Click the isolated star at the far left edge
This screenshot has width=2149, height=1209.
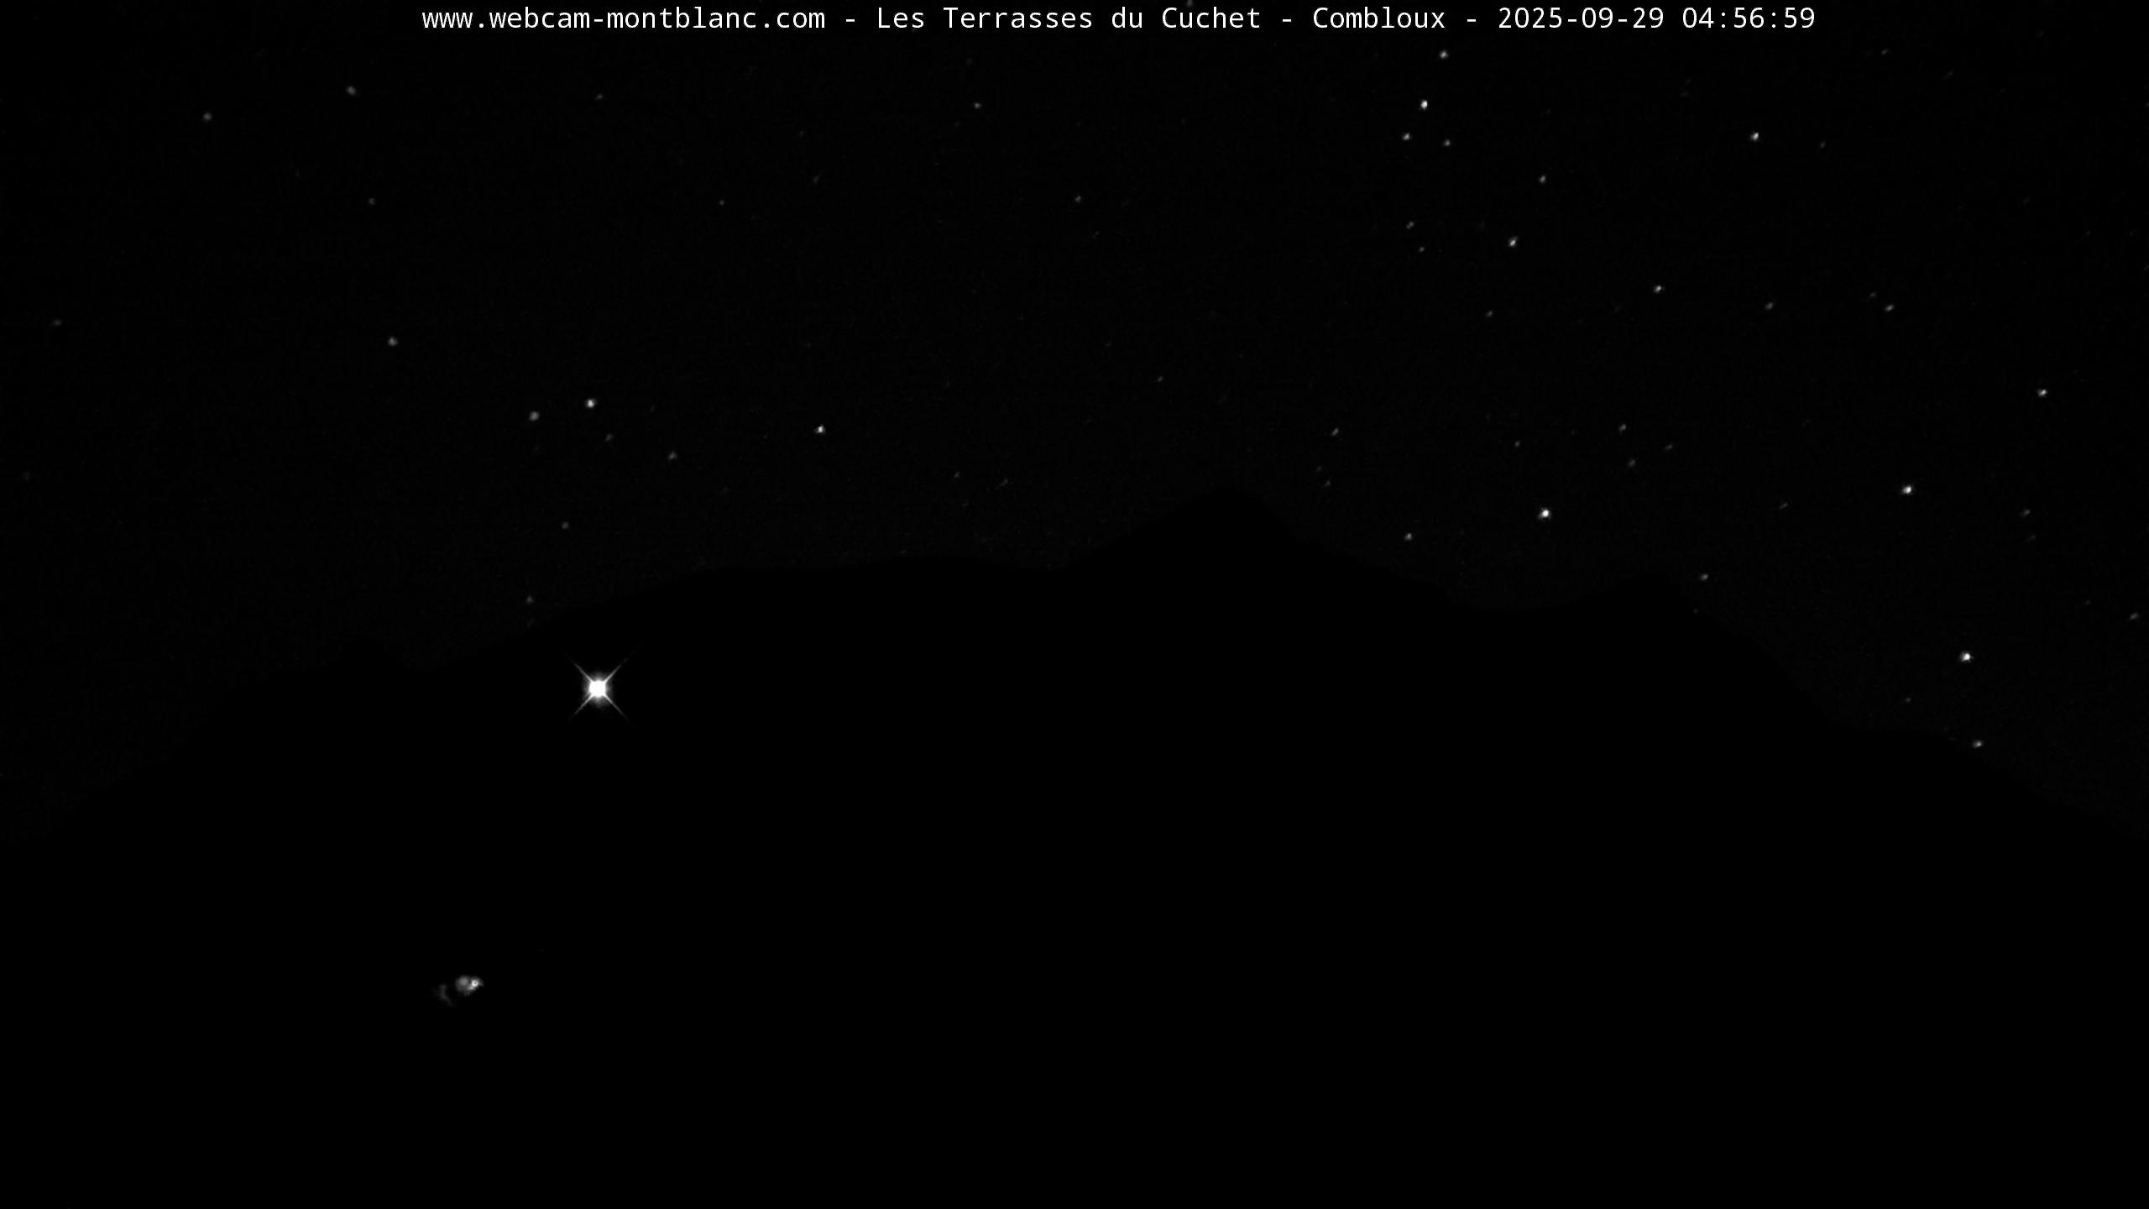click(x=57, y=322)
